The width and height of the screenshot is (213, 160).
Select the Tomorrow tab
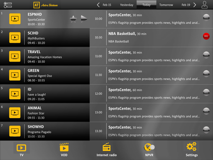(166, 5)
